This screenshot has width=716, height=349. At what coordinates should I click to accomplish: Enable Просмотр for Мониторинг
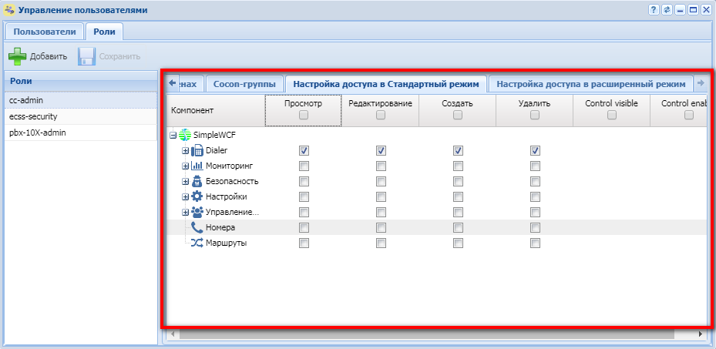[x=304, y=166]
